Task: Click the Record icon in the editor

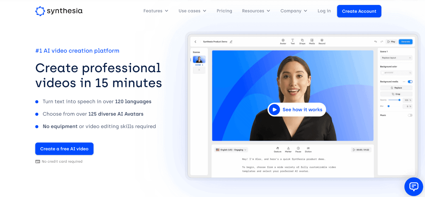Action: pos(322,41)
